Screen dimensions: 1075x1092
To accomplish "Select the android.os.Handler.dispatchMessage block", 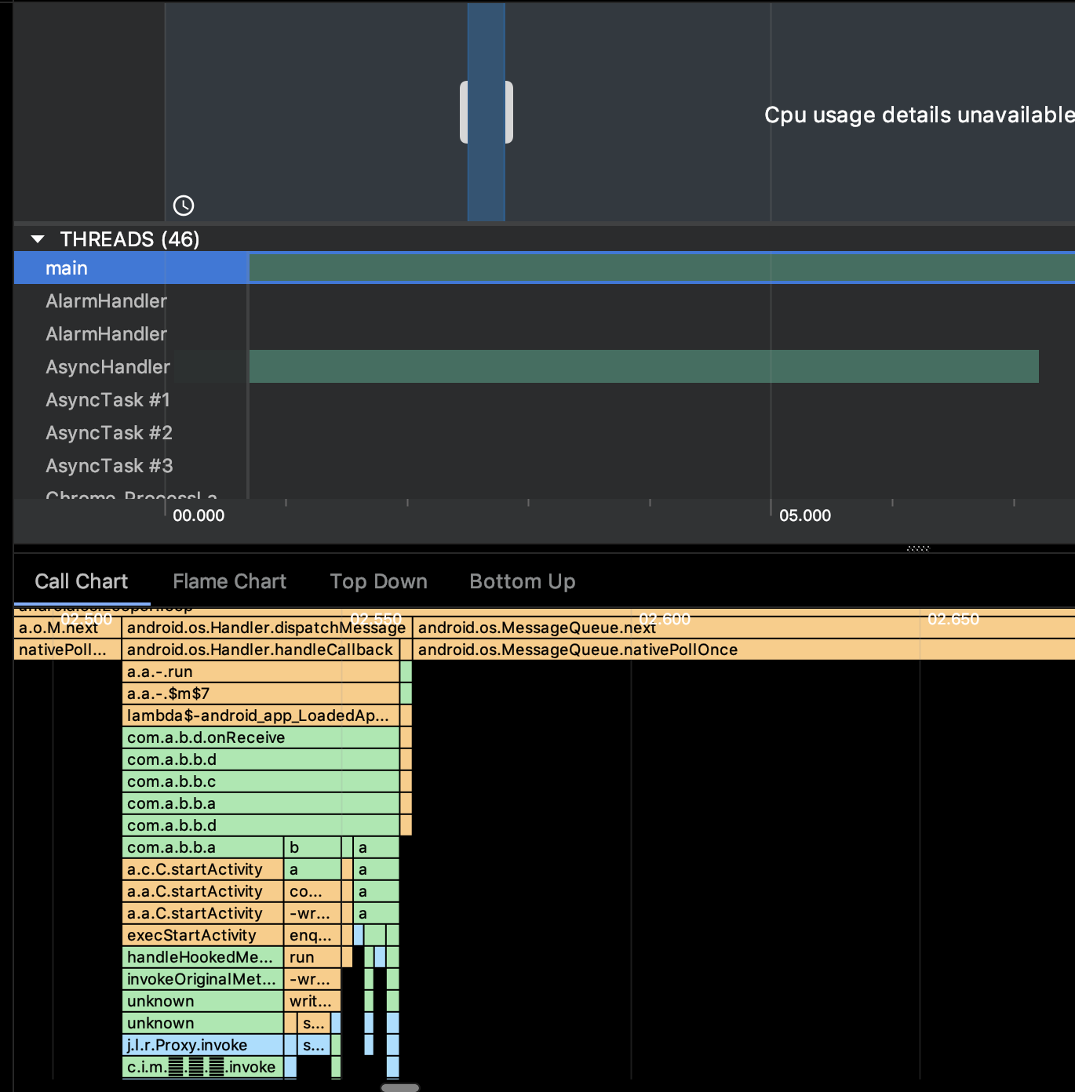I will click(x=266, y=628).
